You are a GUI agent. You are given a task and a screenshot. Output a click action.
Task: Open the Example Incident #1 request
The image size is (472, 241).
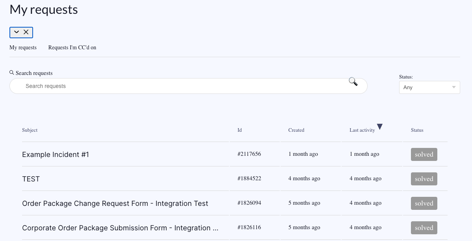click(x=56, y=155)
